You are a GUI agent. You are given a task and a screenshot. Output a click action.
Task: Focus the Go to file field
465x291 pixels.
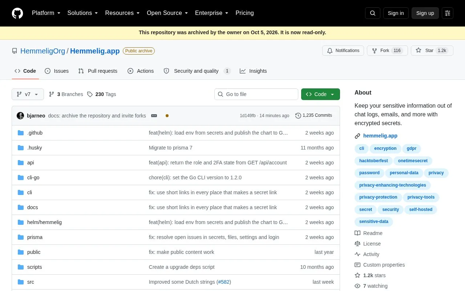coord(256,94)
